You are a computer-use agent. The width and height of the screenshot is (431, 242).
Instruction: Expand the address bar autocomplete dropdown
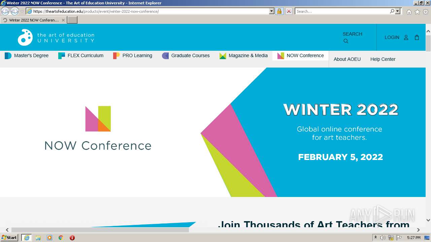point(272,11)
